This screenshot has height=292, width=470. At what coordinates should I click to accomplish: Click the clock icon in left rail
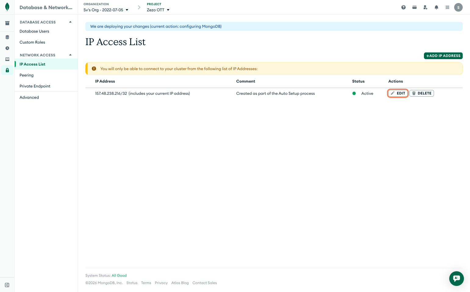point(7,48)
